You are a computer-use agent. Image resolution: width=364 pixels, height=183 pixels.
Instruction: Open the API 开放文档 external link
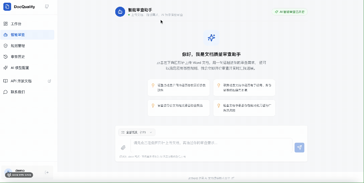(x=27, y=81)
